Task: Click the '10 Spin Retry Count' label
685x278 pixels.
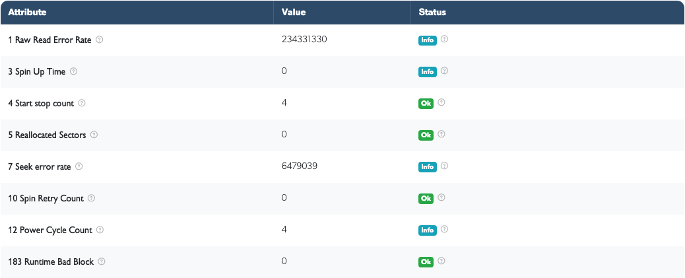Action: coord(46,199)
